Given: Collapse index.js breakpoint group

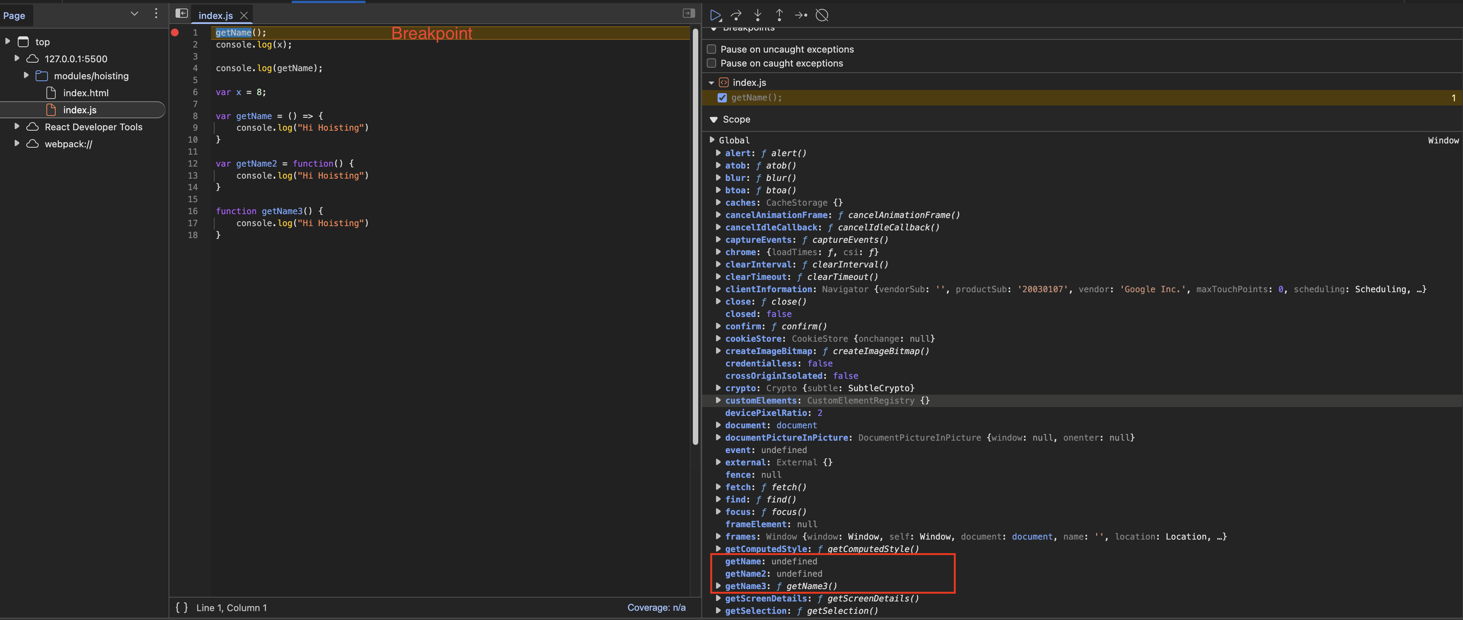Looking at the screenshot, I should click(711, 83).
